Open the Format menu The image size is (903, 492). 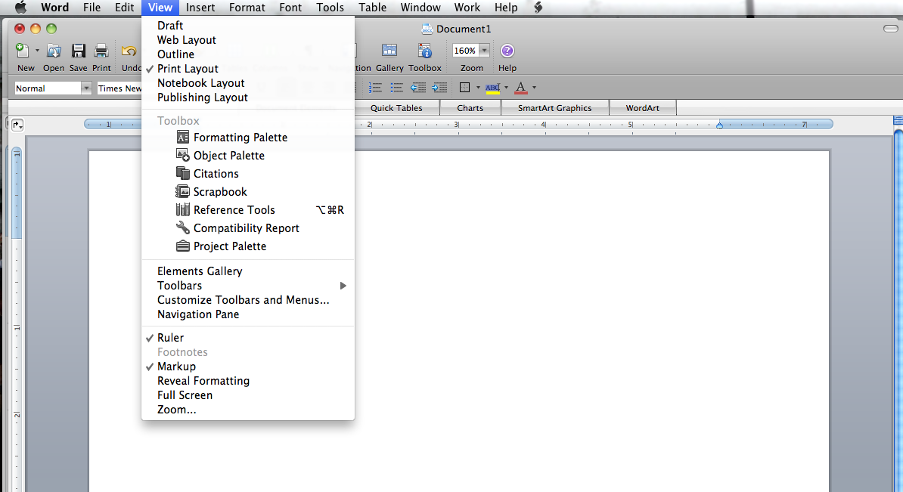pyautogui.click(x=247, y=8)
